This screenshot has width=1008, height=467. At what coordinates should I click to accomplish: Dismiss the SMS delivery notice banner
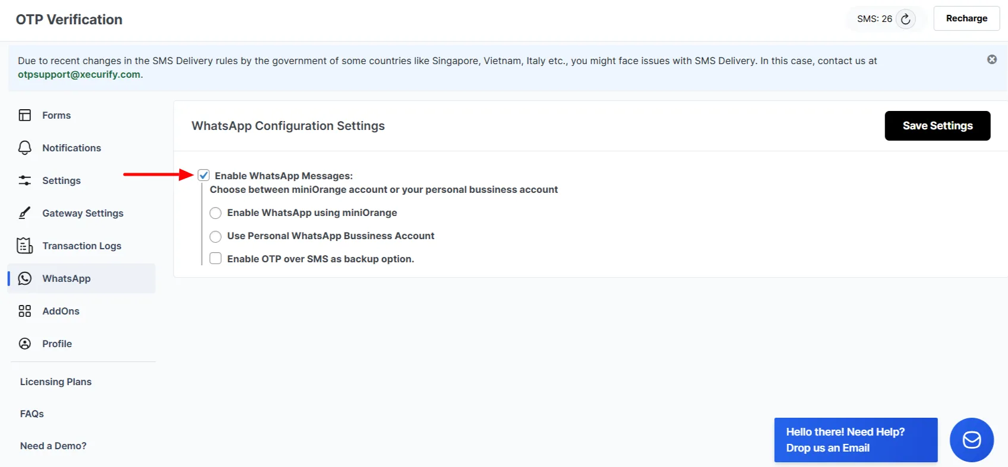pos(992,59)
